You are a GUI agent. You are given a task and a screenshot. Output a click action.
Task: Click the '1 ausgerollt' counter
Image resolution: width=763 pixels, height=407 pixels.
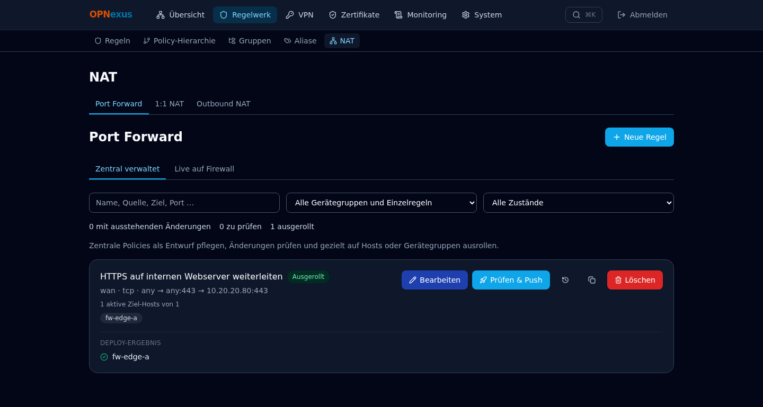pyautogui.click(x=292, y=227)
